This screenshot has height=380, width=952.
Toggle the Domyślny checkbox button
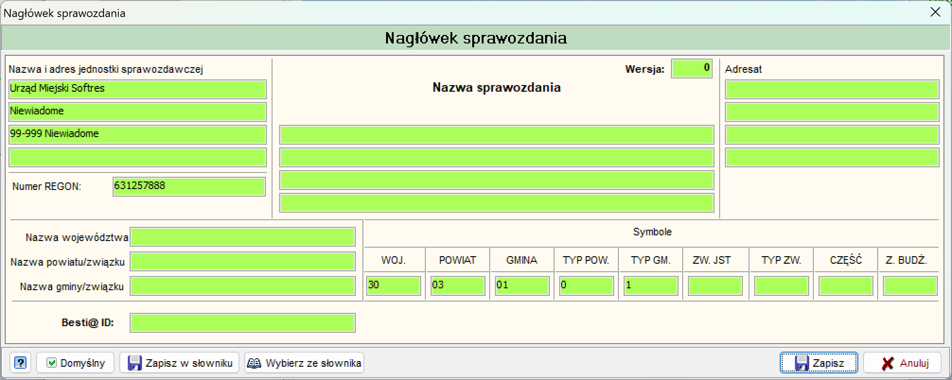click(x=75, y=363)
